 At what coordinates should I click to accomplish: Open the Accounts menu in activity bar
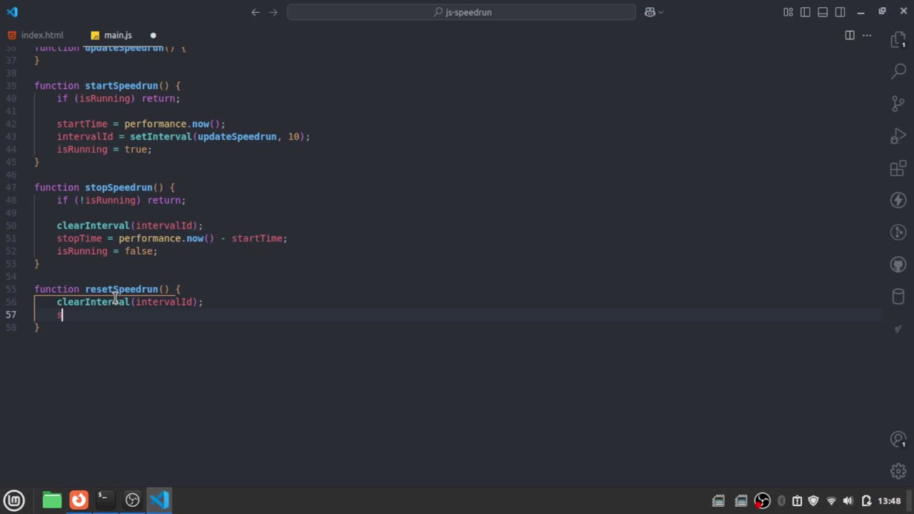pyautogui.click(x=898, y=440)
